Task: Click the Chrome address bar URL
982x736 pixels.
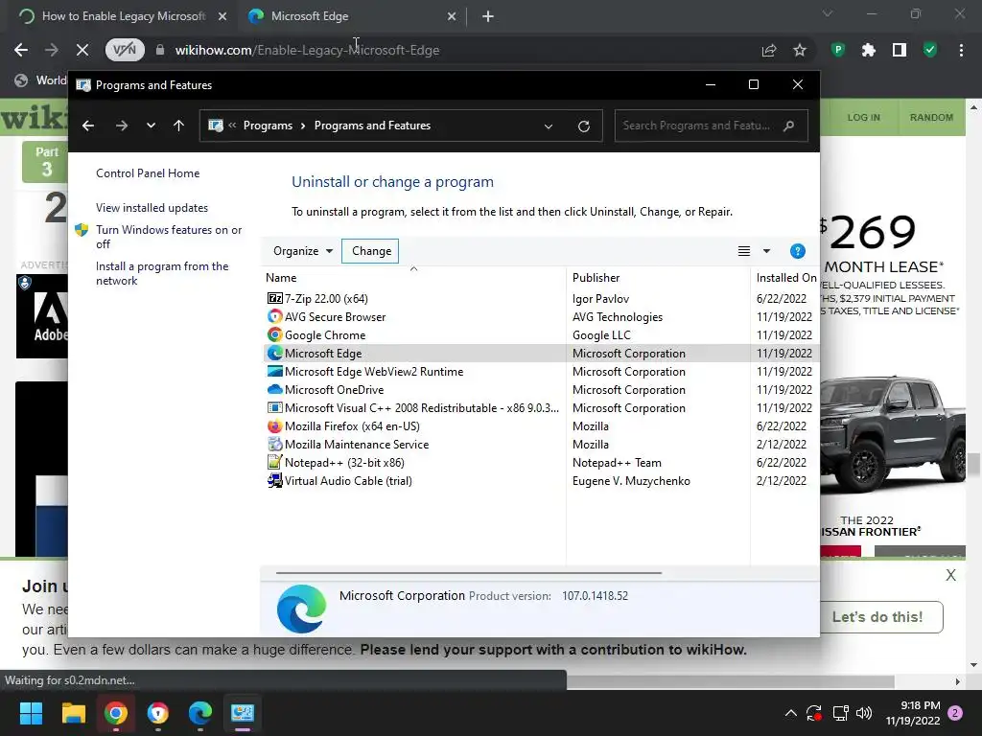Action: [x=307, y=50]
